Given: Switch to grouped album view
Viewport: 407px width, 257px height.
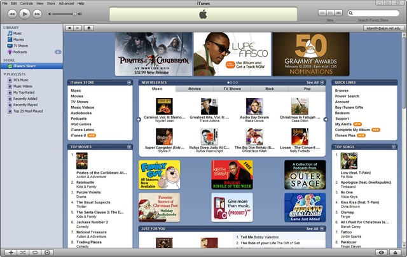Looking at the screenshot, I should (330, 13).
